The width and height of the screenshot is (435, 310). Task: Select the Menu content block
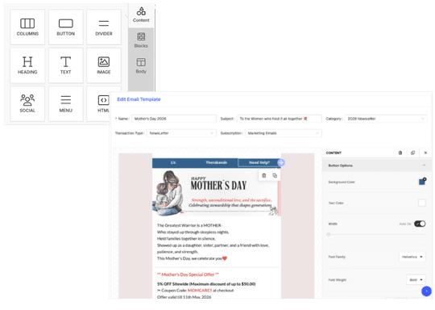click(x=66, y=103)
